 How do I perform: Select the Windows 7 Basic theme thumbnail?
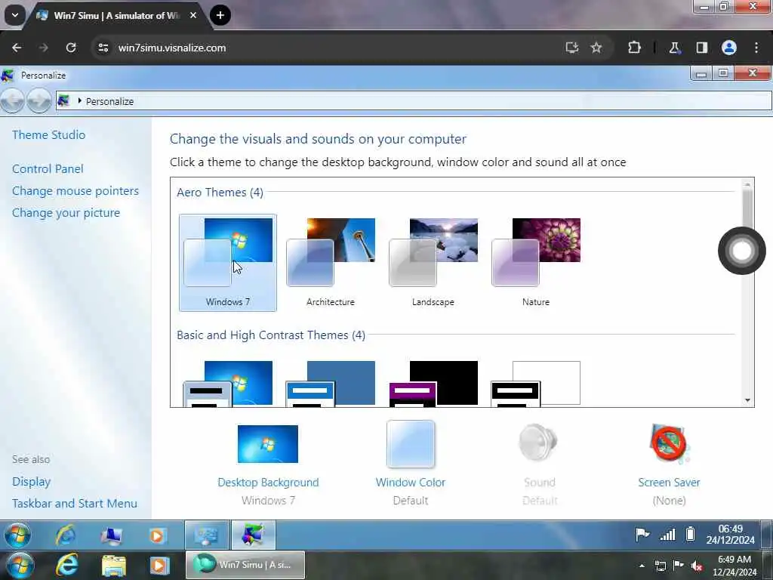coord(228,384)
